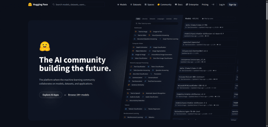Select the Automatic Speech Recognition chip
Image resolution: width=268 pixels, height=127 pixels.
point(154,93)
